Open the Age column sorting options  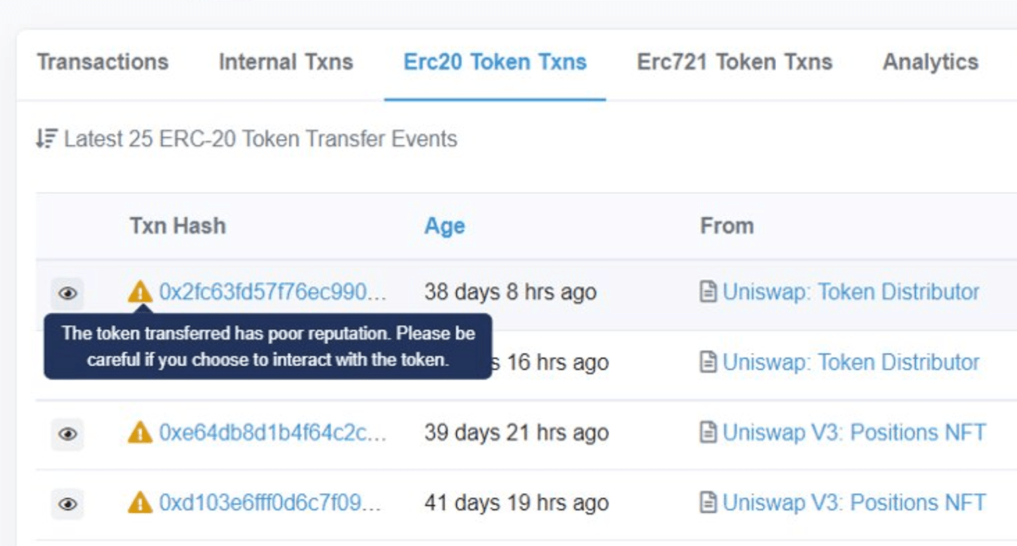pyautogui.click(x=444, y=226)
